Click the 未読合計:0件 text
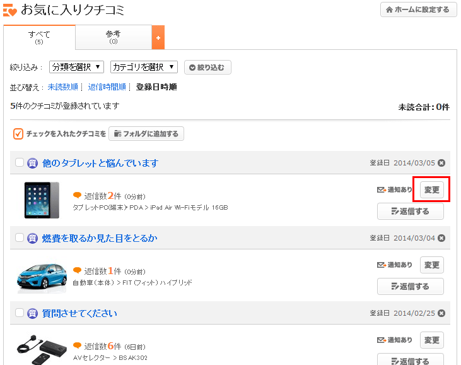 424,107
